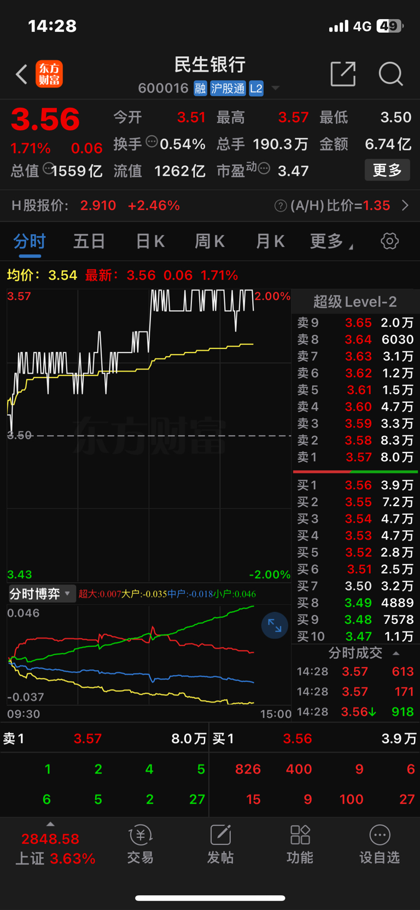
Task: Select the 分时 tab
Action: coord(30,241)
